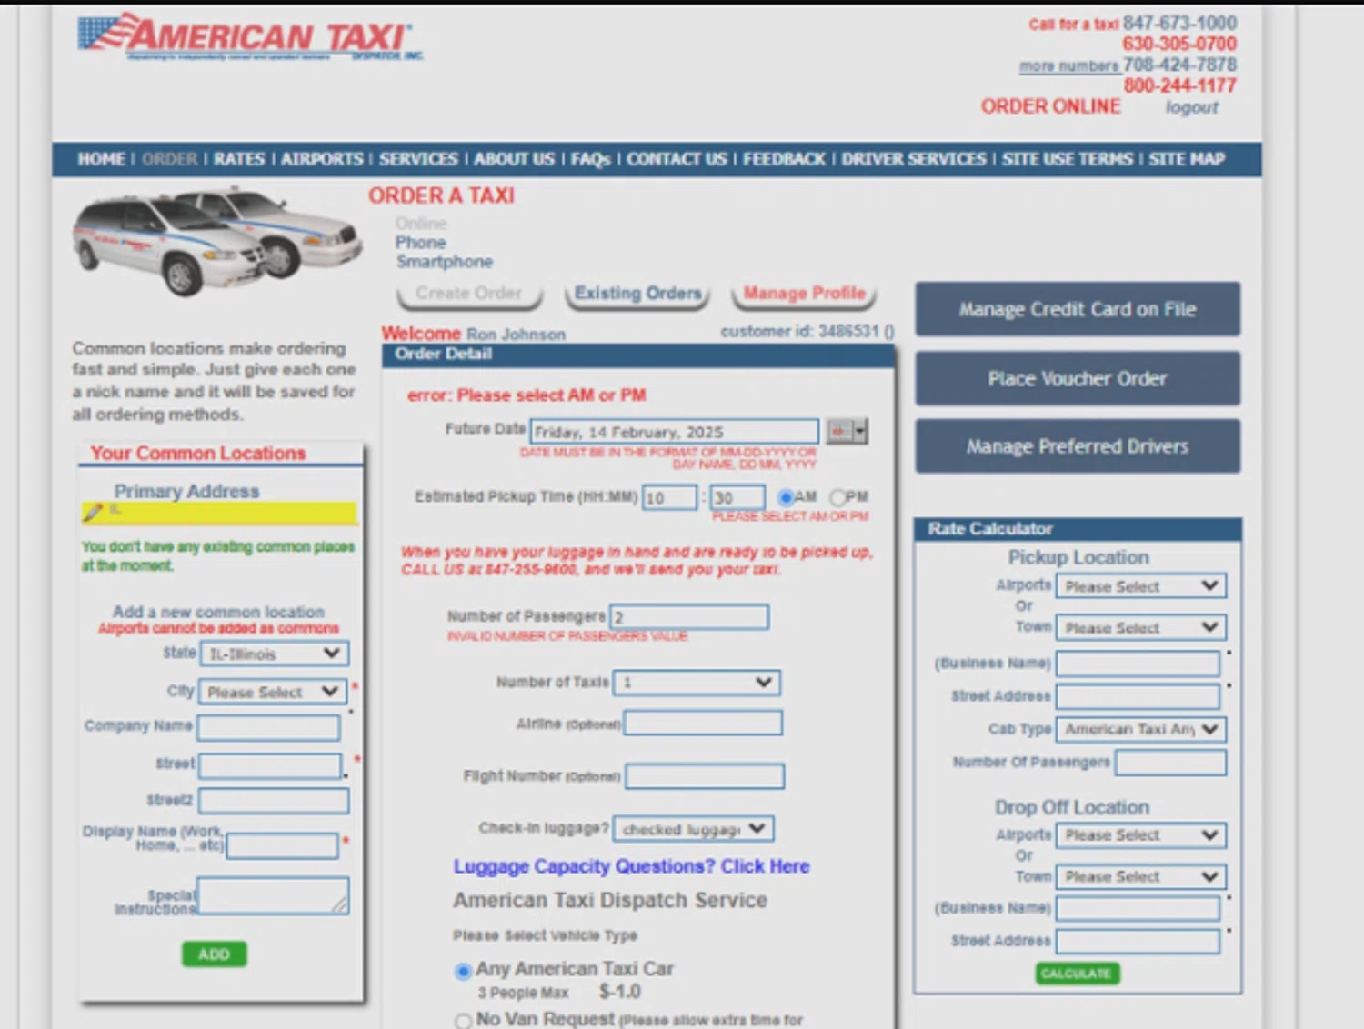Screen dimensions: 1364x1029
Task: Select the No Van Request radio option
Action: pos(463,1021)
